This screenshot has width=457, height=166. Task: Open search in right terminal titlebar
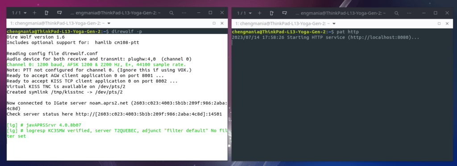click(x=397, y=13)
